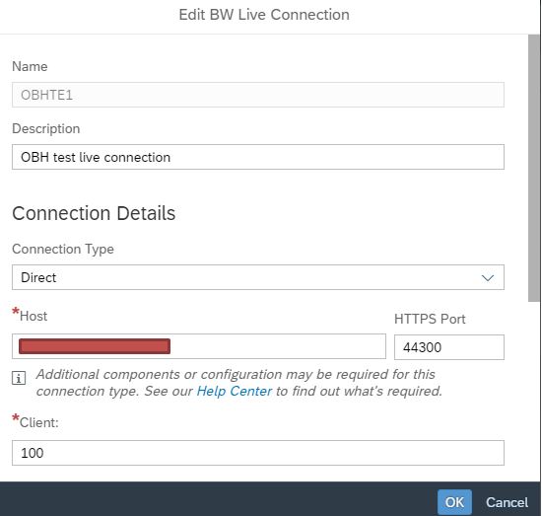Click the HTTPS Port label

pyautogui.click(x=430, y=319)
